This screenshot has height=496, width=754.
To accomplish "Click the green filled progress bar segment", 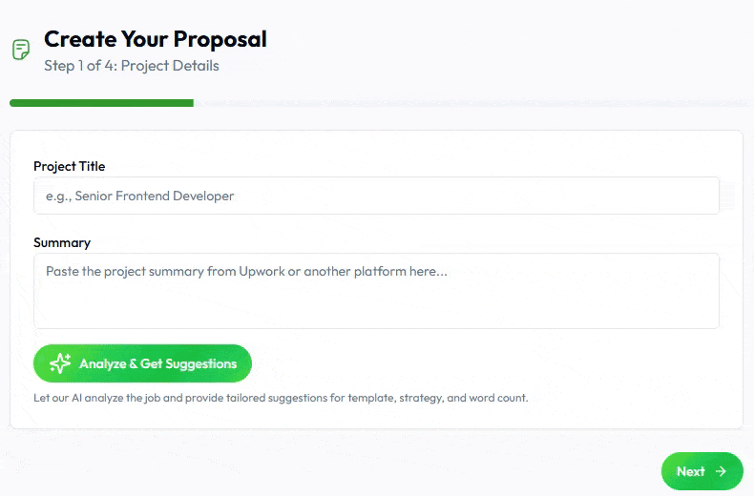I will click(x=101, y=102).
